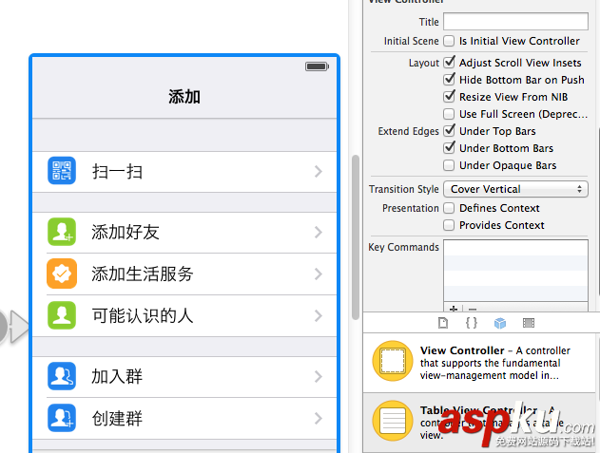Enable Provides Context checkbox
Screen dimensions: 600x453
click(x=449, y=225)
